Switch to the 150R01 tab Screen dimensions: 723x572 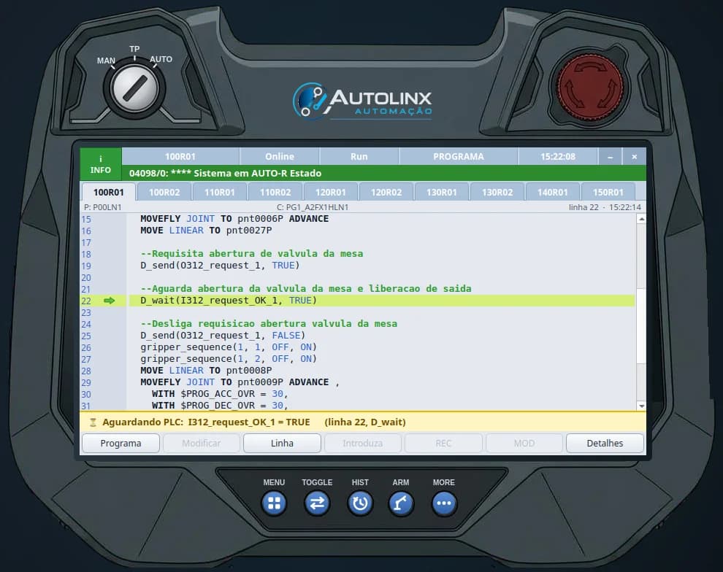click(x=608, y=192)
